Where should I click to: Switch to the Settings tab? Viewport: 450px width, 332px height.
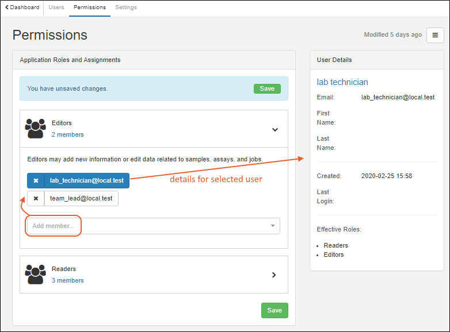click(126, 7)
